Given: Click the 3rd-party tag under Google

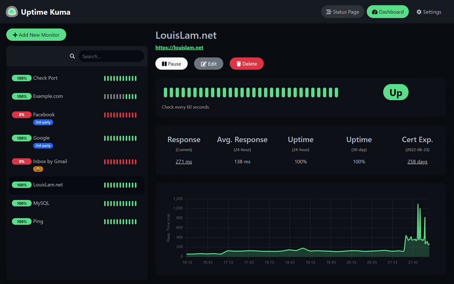Looking at the screenshot, I should [x=43, y=145].
